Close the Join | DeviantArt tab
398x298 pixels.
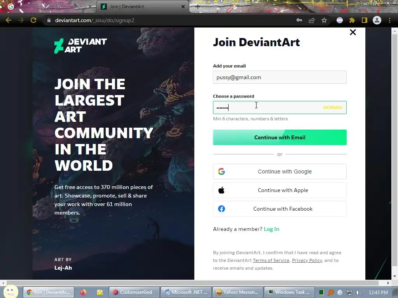point(183,7)
